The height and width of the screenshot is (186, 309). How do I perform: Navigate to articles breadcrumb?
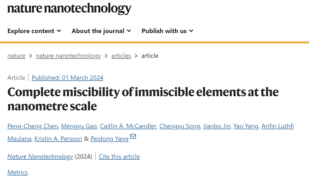121,56
